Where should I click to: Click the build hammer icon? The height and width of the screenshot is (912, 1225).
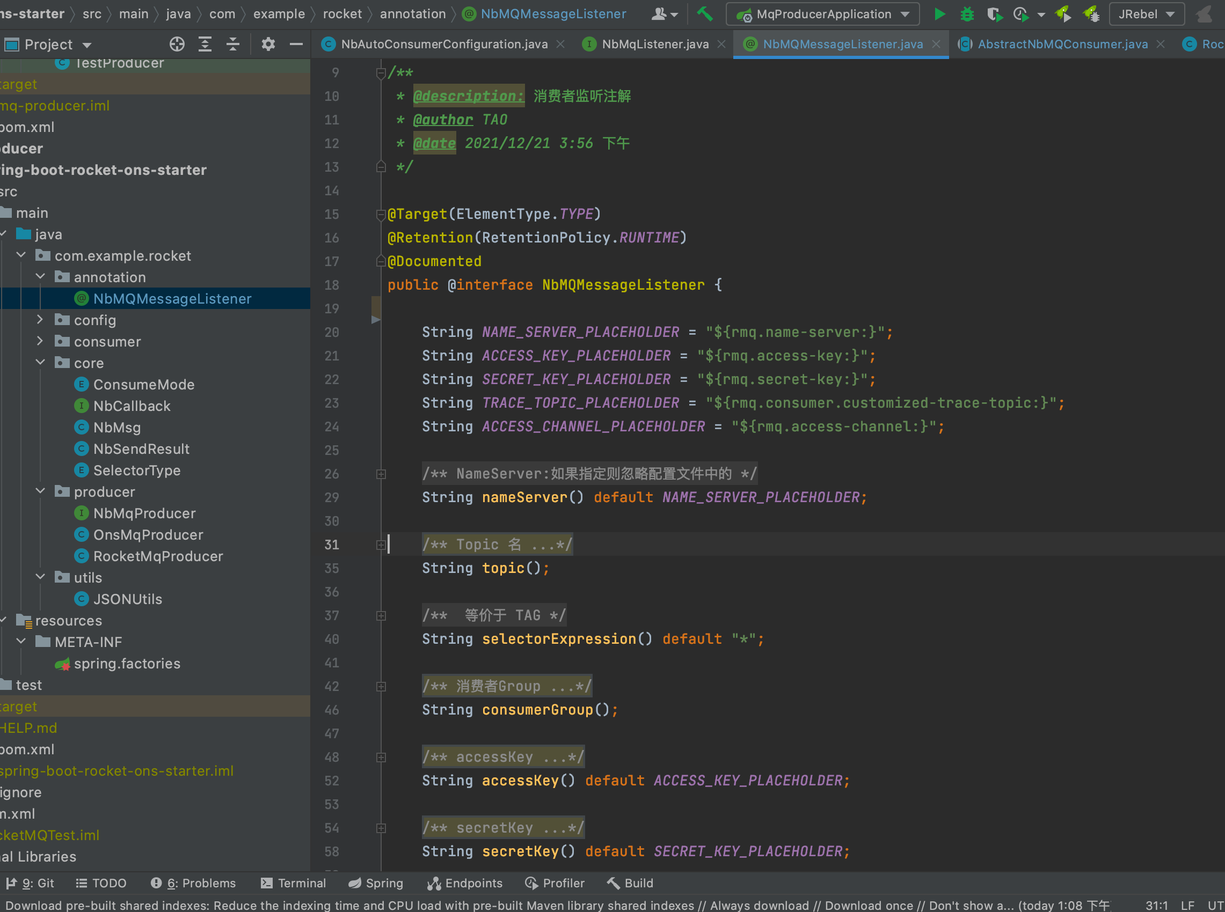tap(705, 14)
